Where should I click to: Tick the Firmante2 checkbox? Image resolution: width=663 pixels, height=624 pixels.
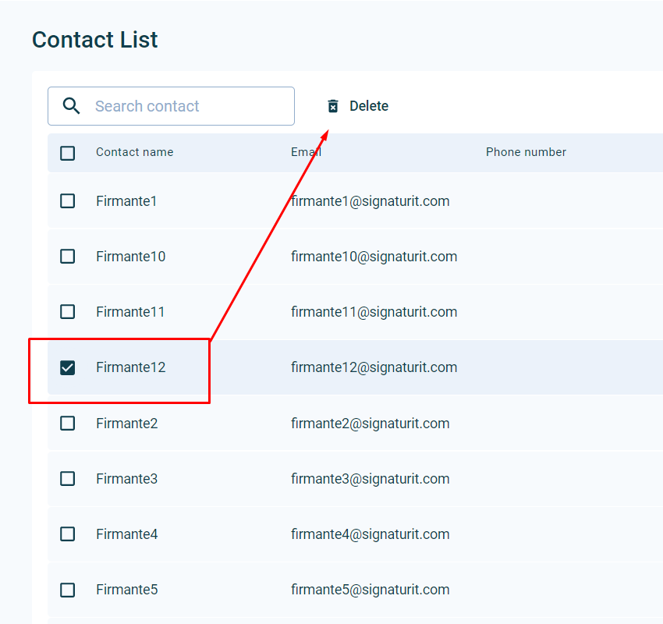(68, 424)
